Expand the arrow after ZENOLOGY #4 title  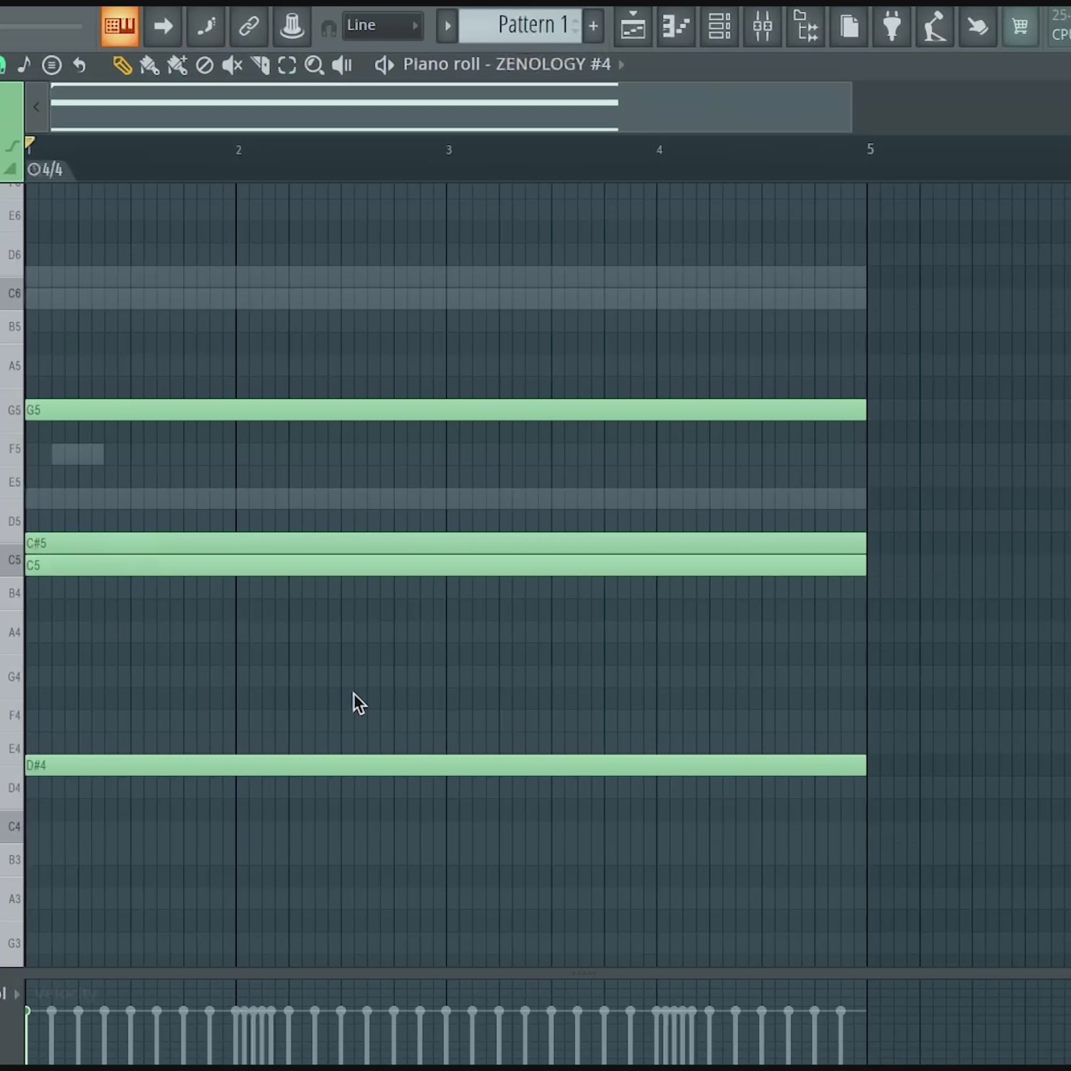(621, 65)
